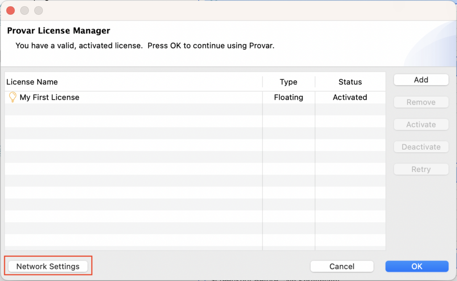Click the Add button to add a license

tap(420, 79)
